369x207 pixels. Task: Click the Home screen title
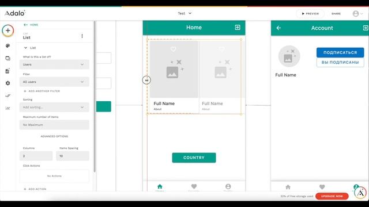tap(194, 28)
